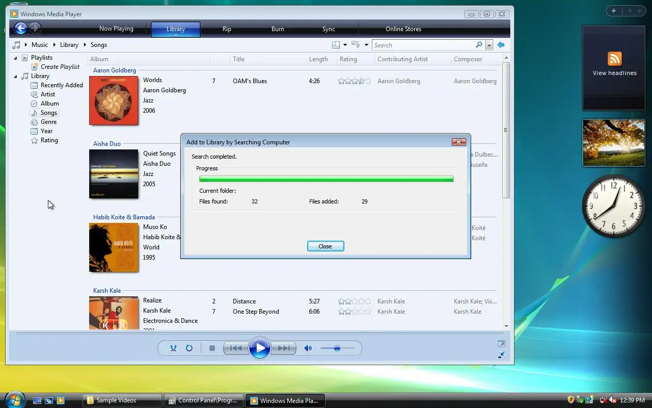The image size is (652, 408).
Task: Click the Close button in dialog
Action: (x=325, y=246)
